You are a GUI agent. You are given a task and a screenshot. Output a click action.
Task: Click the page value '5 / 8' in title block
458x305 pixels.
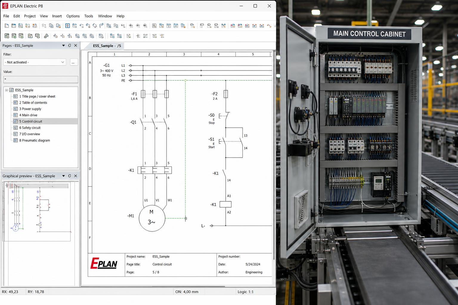[x=156, y=272]
